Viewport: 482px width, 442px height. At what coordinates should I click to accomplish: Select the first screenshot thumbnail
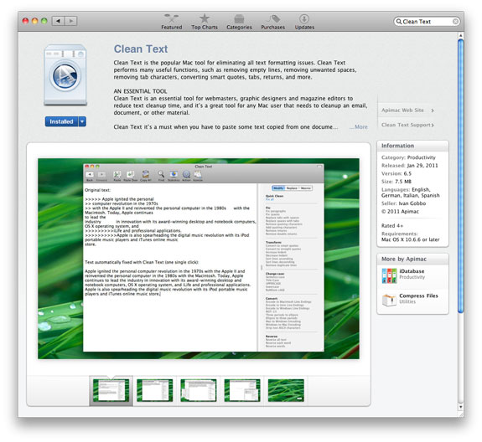pyautogui.click(x=111, y=390)
